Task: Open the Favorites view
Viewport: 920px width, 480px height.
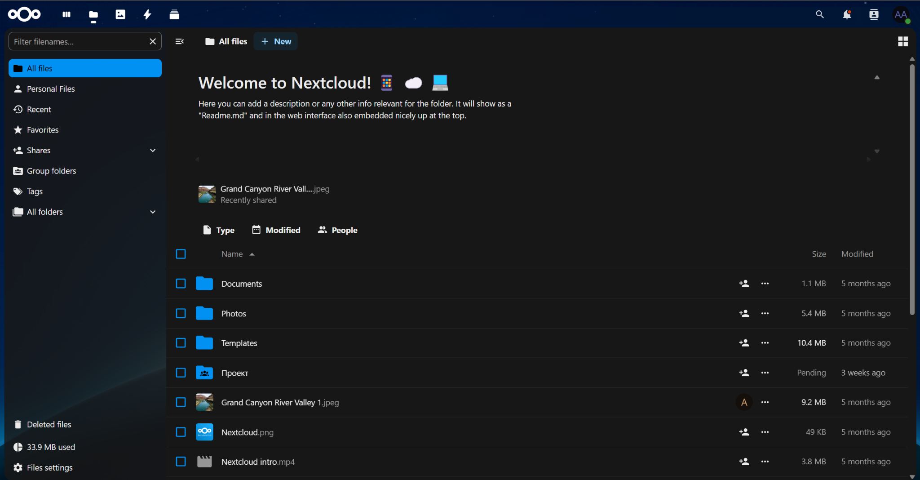Action: point(85,130)
